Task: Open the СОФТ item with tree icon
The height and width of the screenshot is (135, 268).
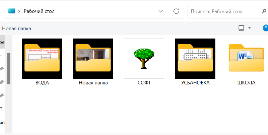Action: [144, 59]
